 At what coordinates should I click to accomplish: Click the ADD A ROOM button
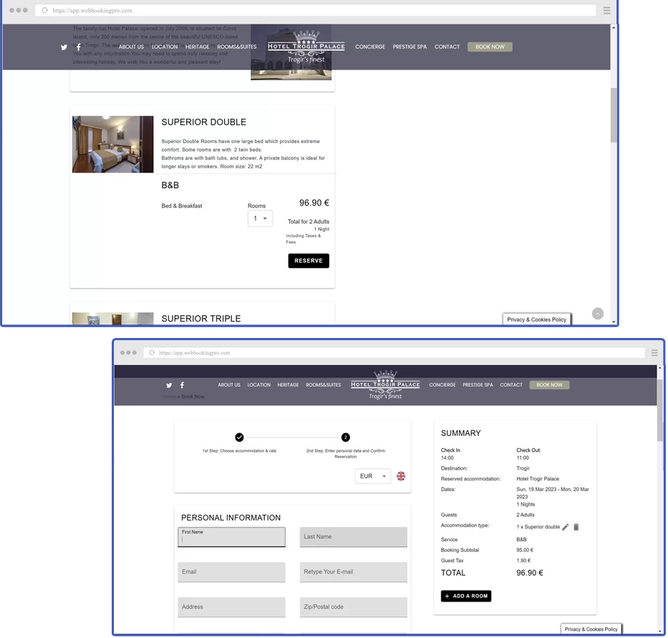point(466,596)
